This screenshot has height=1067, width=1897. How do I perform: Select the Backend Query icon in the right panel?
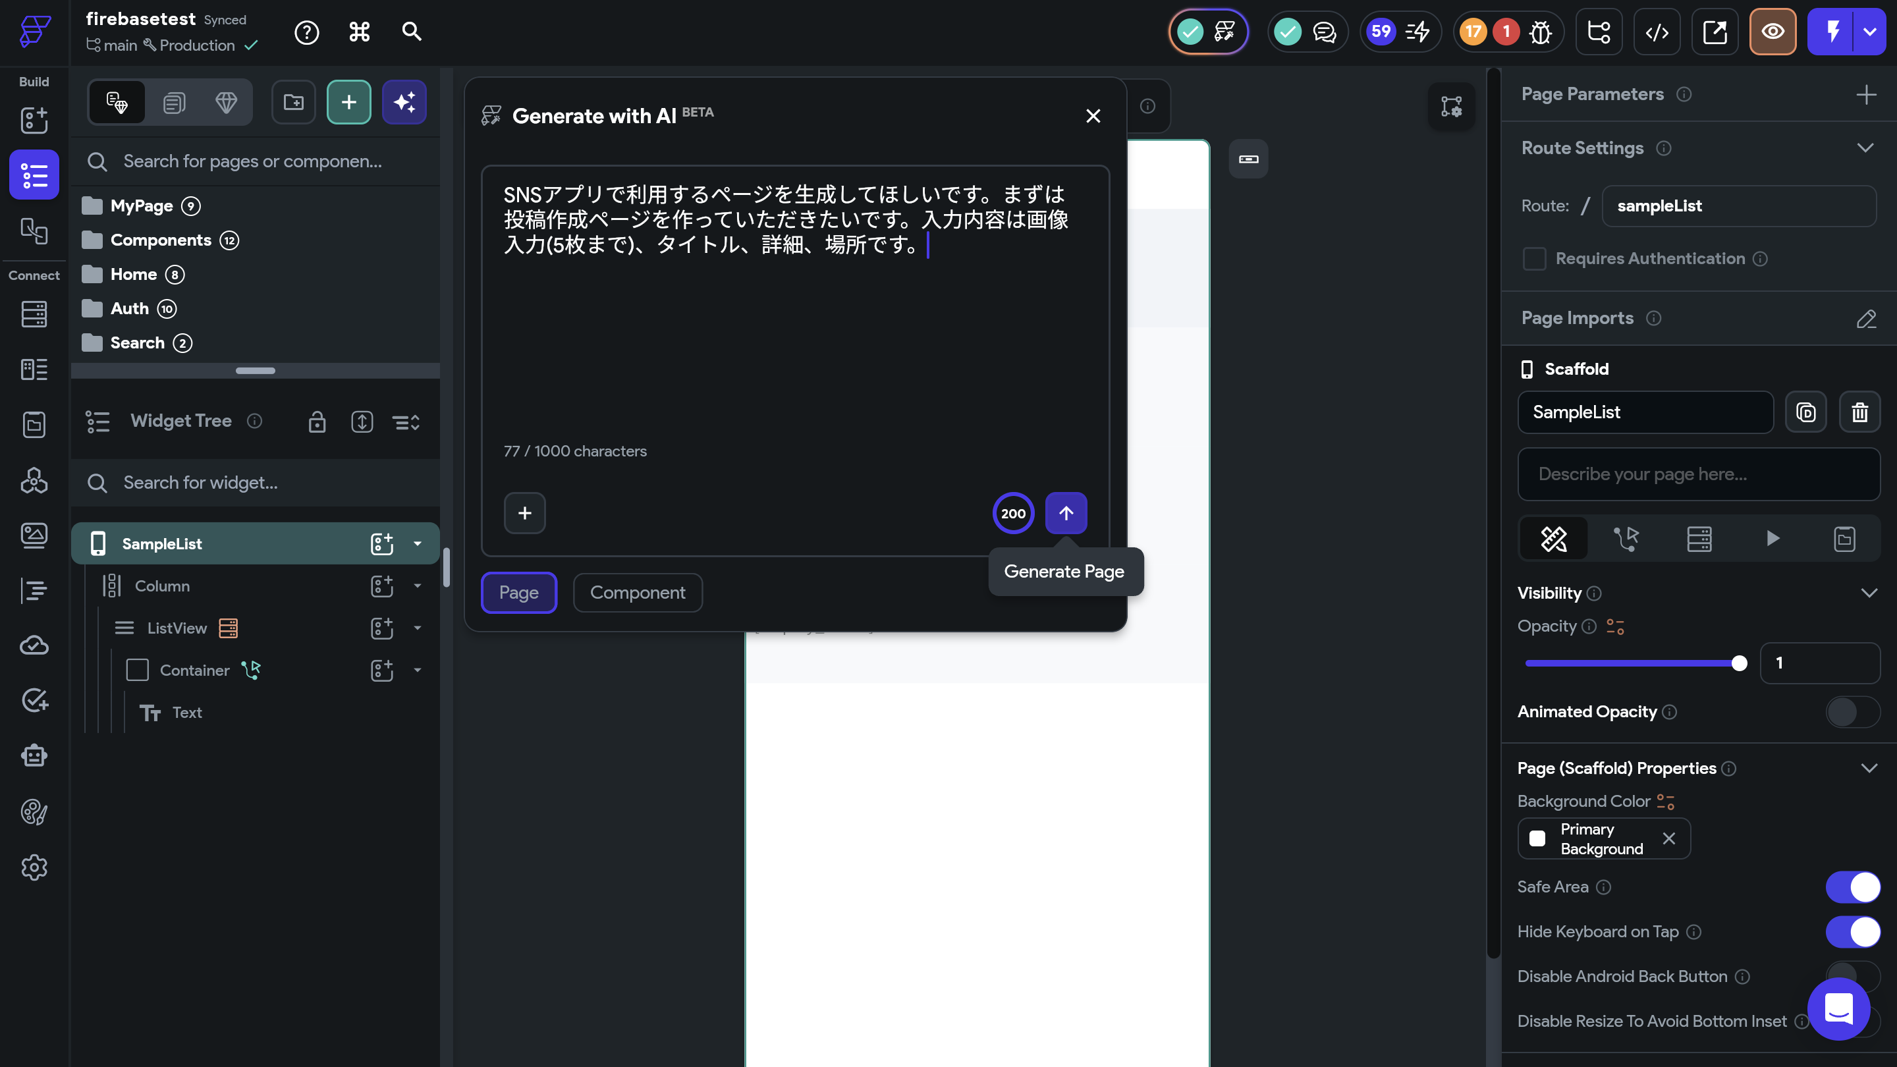pyautogui.click(x=1699, y=538)
